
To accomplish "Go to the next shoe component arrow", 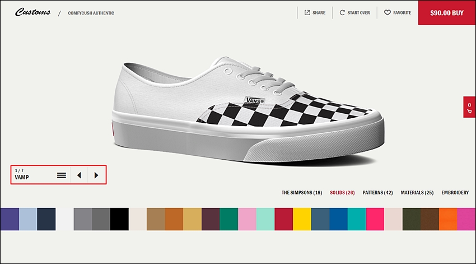I will 96,175.
